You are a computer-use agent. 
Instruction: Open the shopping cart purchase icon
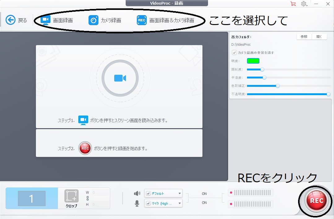[293, 4]
